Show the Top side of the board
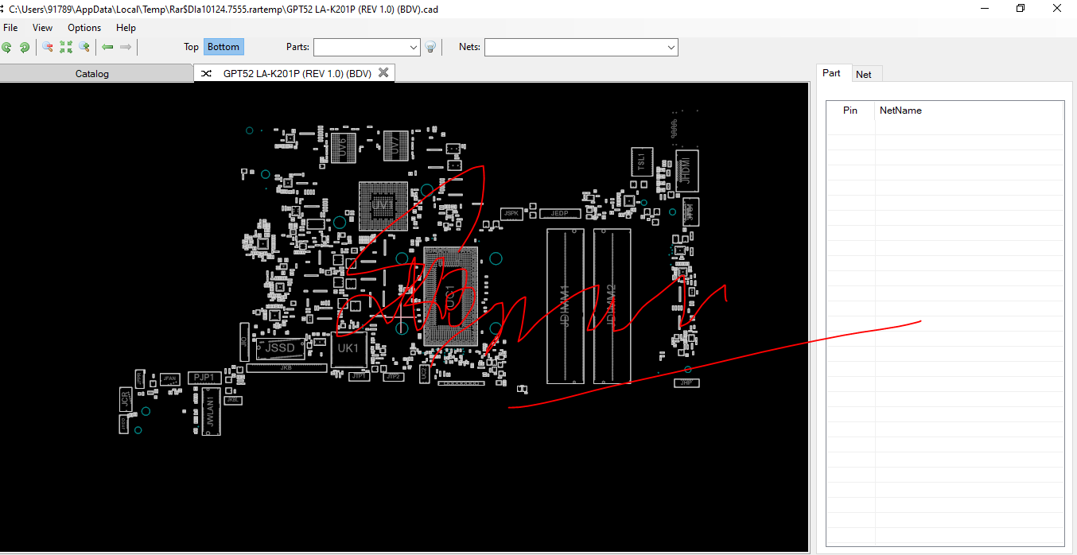Screen dimensions: 1077x555 point(191,47)
